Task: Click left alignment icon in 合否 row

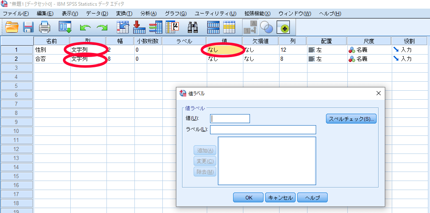Action: [312, 59]
